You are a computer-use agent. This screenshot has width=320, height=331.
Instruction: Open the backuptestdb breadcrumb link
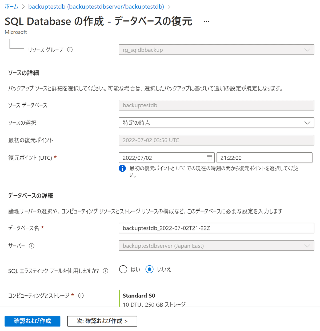tap(96, 7)
